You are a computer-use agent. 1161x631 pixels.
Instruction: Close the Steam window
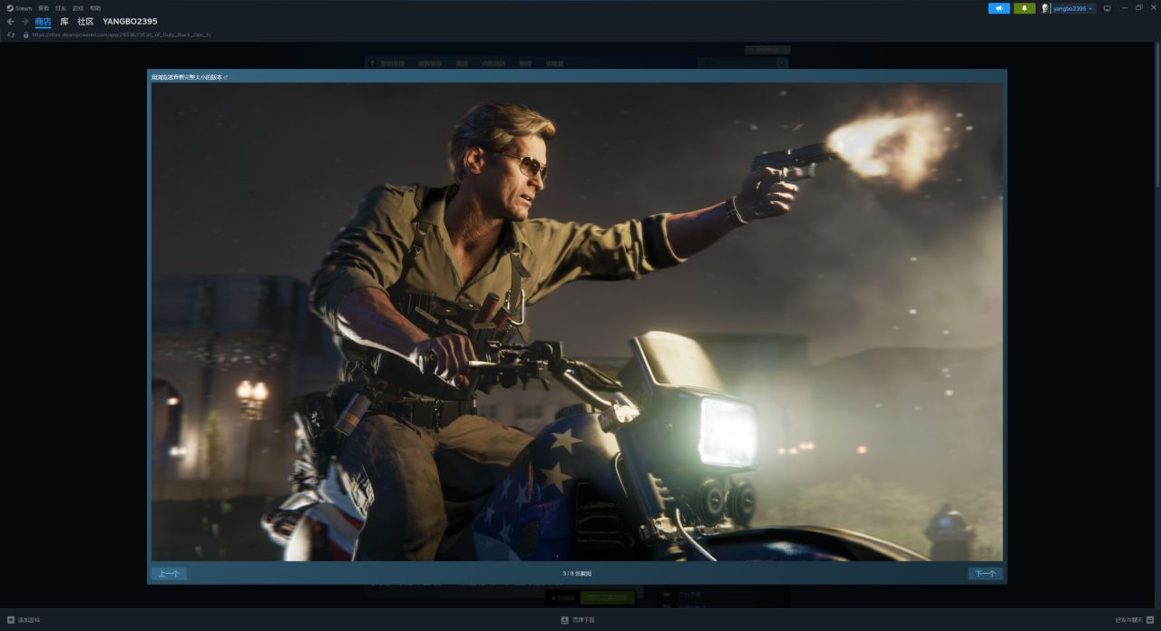tap(1153, 8)
